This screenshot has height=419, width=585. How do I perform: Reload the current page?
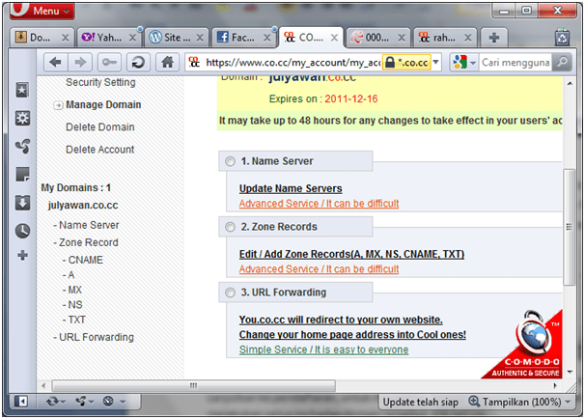(x=138, y=63)
